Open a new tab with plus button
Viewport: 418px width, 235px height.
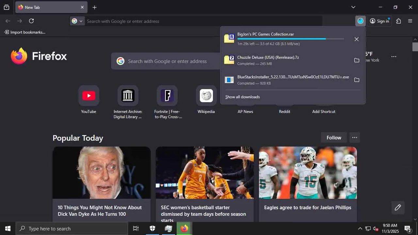coord(94,7)
